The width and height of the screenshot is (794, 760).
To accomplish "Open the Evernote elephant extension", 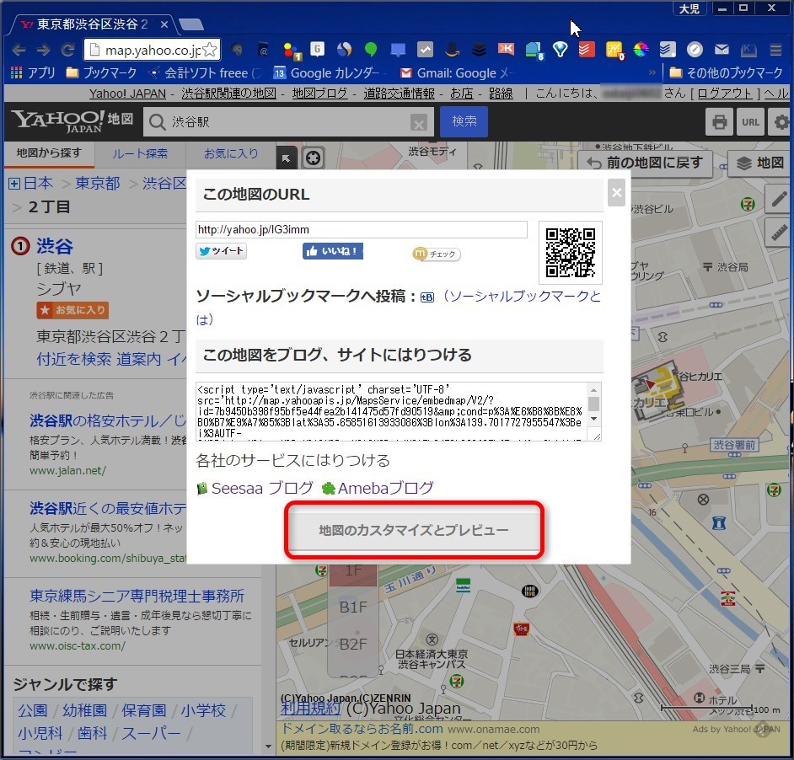I will 237,50.
